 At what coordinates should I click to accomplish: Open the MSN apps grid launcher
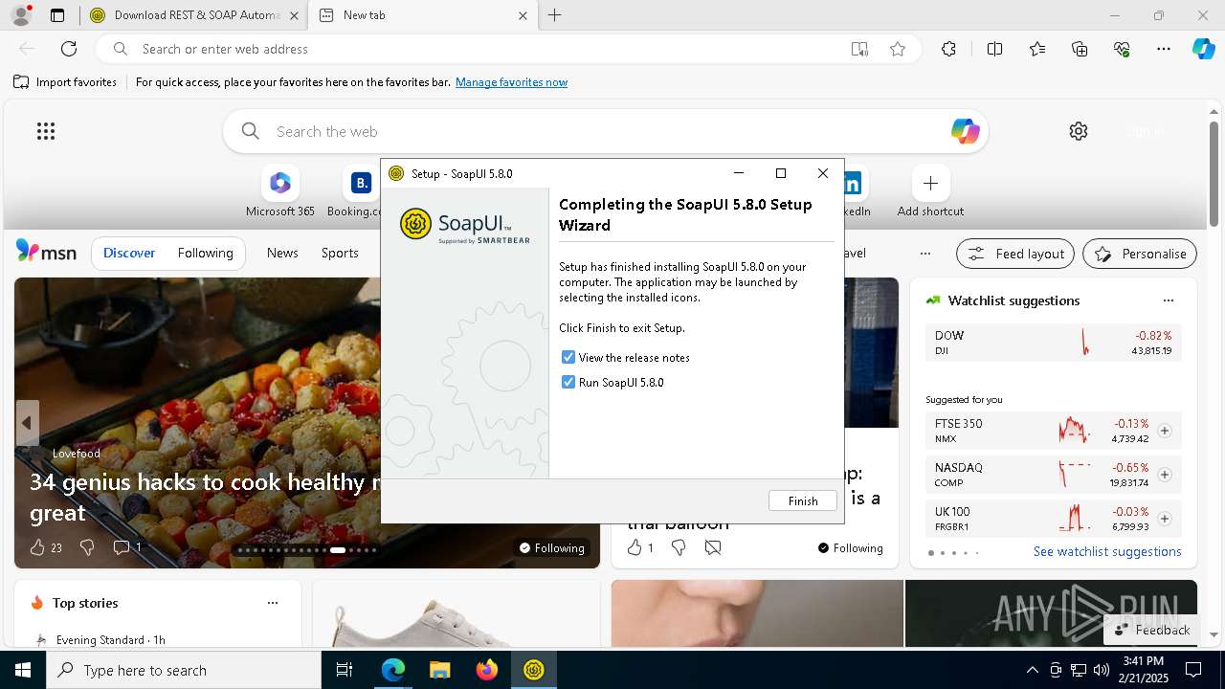click(46, 131)
